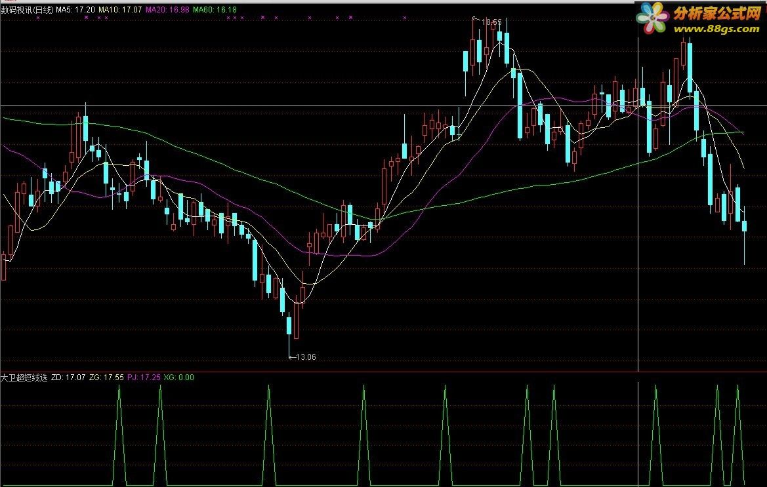Click the 数码视讯(日线) chart title
This screenshot has height=487, width=767.
pos(27,10)
